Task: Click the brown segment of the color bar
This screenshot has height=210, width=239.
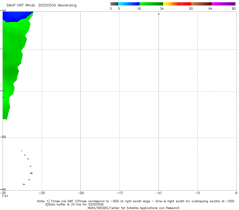Action: click(201, 4)
